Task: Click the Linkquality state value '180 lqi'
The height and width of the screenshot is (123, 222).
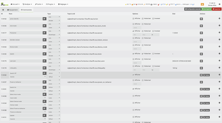Action: click(x=175, y=68)
